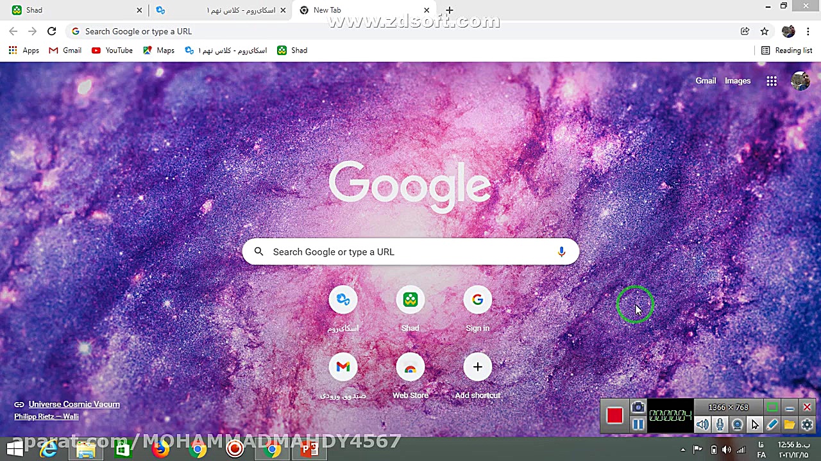Screen dimensions: 821x461
Task: Show hidden system tray icons
Action: tap(682, 449)
